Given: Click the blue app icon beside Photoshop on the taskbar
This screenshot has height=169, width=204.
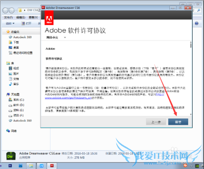Looking at the screenshot, I should click(x=20, y=166).
